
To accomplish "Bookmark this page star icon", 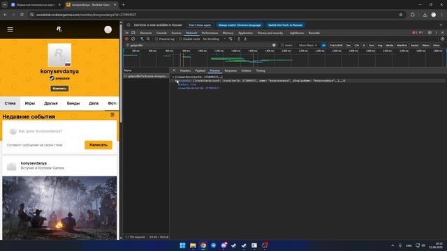I will [401, 15].
